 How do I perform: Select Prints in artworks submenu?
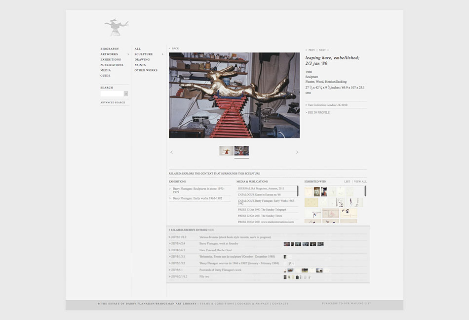pos(140,65)
